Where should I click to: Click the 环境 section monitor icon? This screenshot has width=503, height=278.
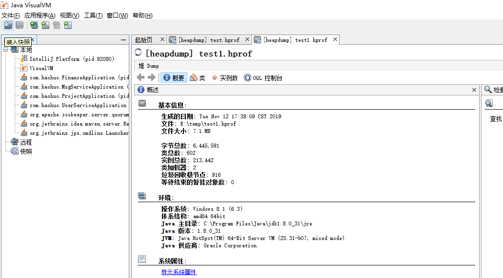click(142, 196)
